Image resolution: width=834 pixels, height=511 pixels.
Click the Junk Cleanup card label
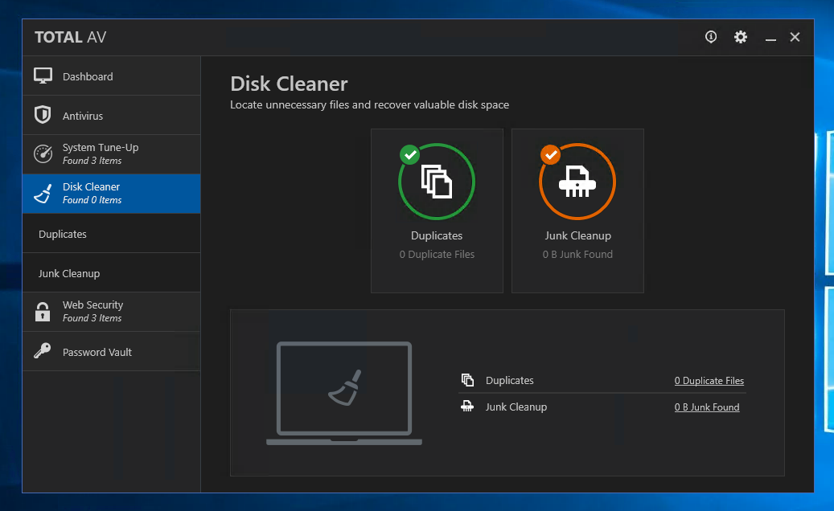click(x=577, y=235)
